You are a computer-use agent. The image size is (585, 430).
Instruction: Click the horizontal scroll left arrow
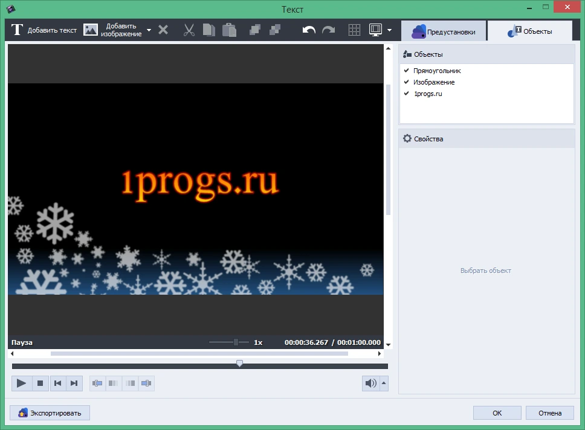point(12,353)
